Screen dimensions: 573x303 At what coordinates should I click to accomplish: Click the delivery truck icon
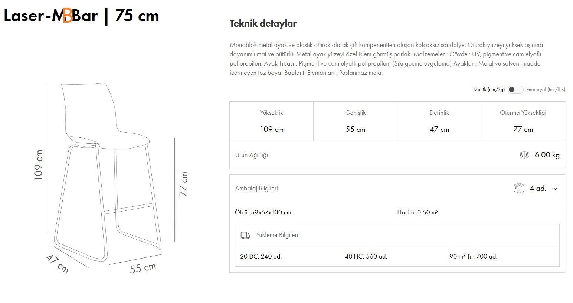245,235
